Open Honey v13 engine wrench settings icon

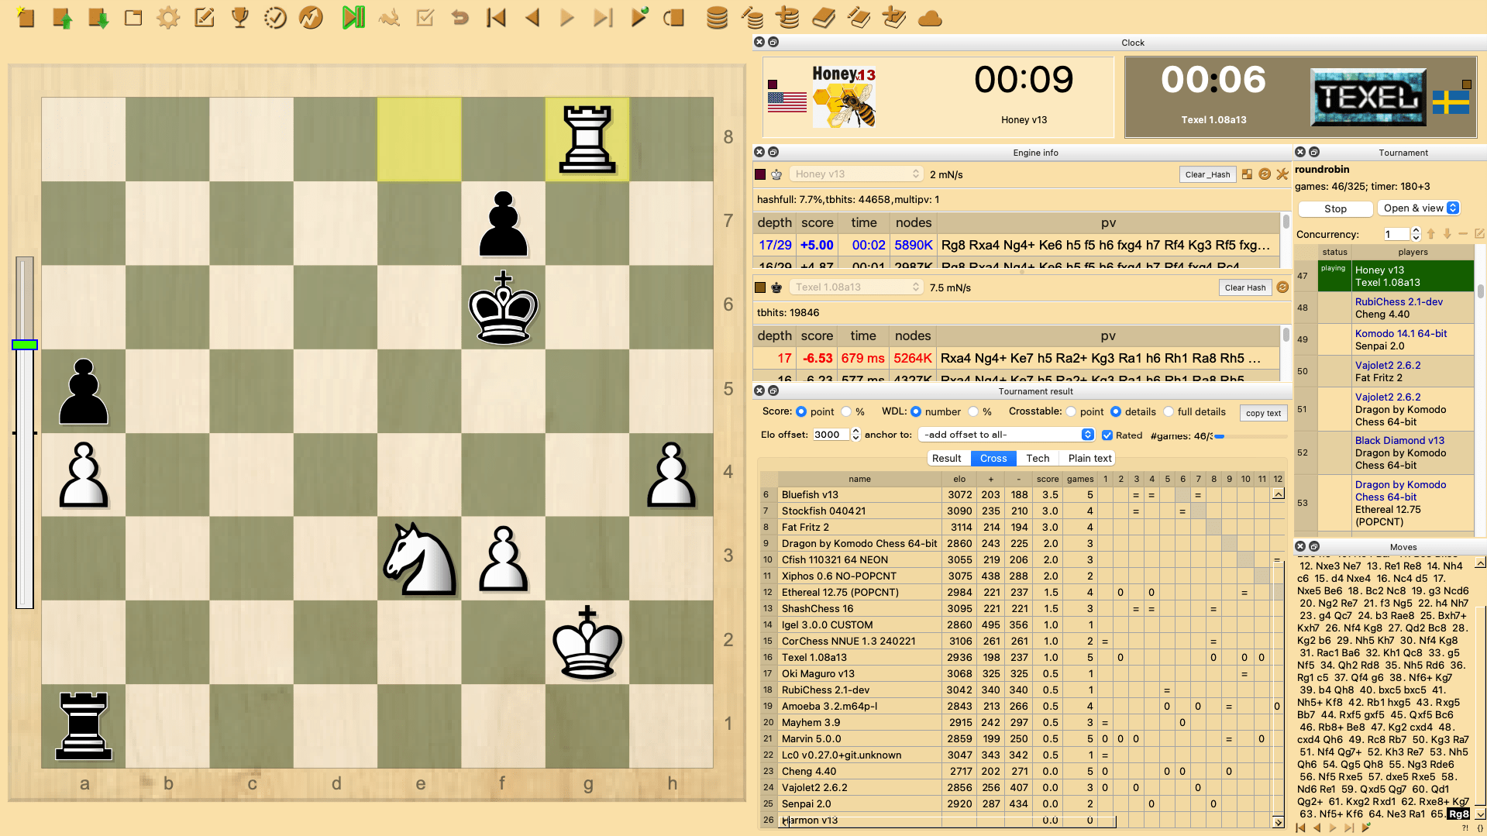click(x=1282, y=174)
